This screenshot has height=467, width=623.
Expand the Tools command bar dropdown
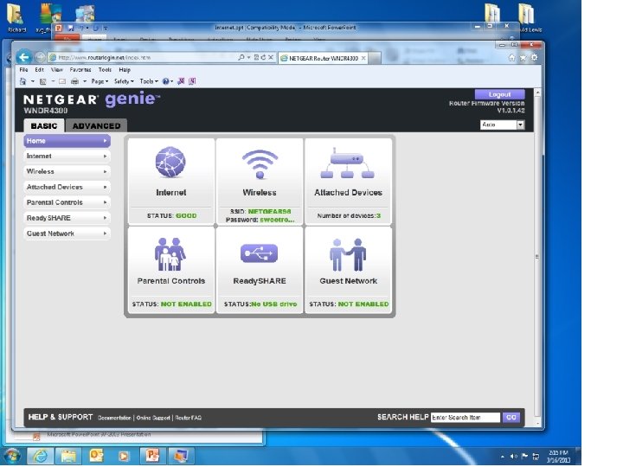coord(149,81)
